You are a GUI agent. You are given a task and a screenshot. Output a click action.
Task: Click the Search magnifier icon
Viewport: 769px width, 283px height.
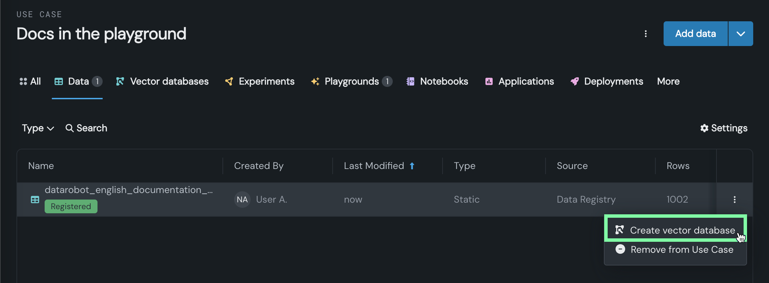(x=69, y=128)
